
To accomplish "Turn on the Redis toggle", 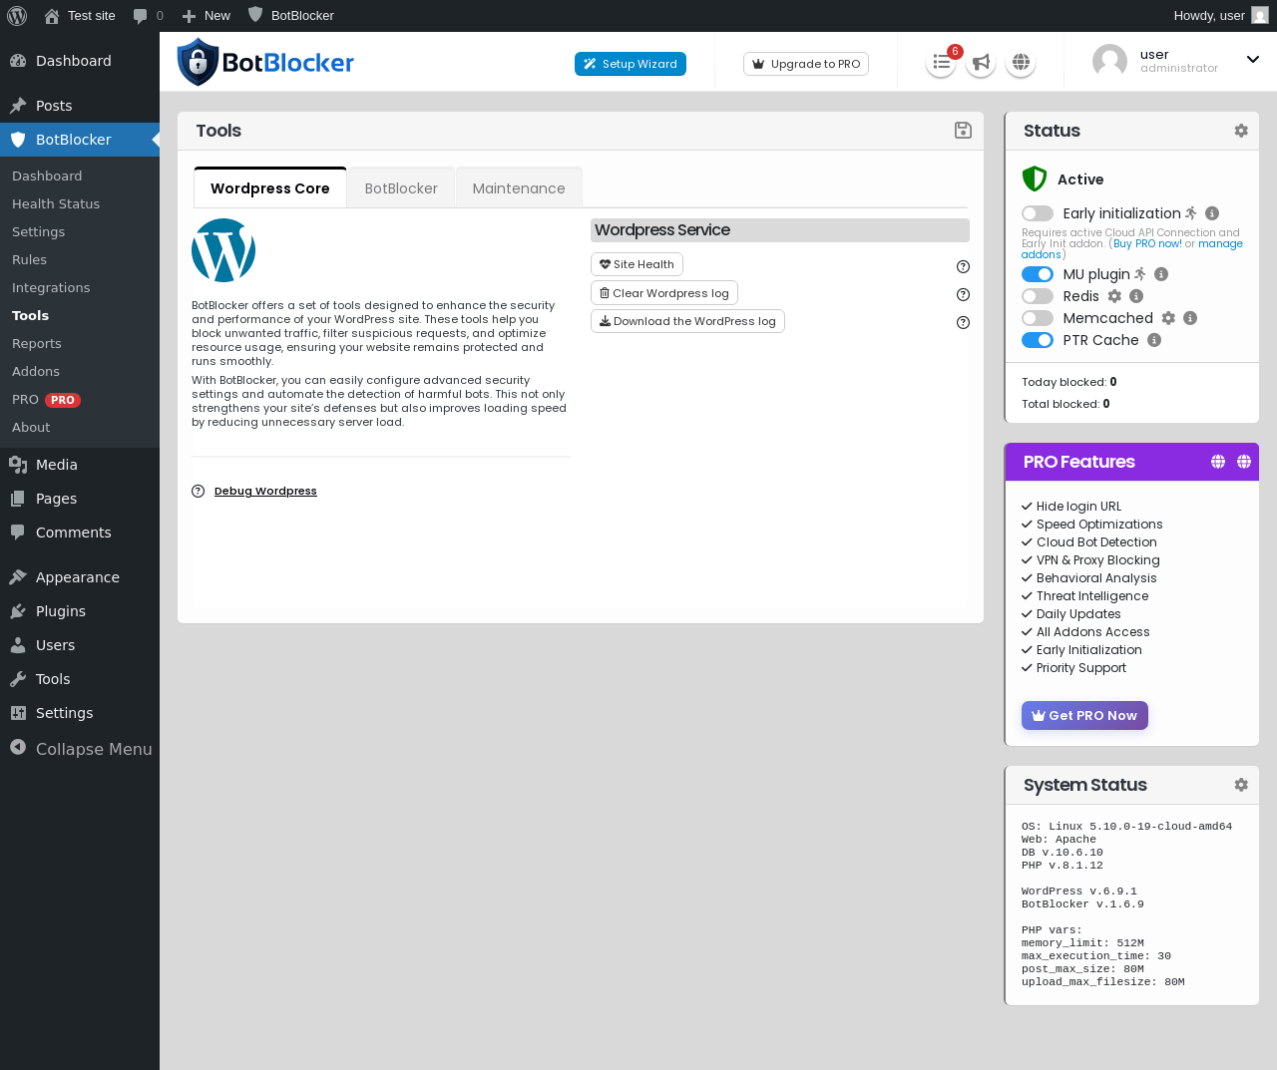I will [x=1038, y=296].
